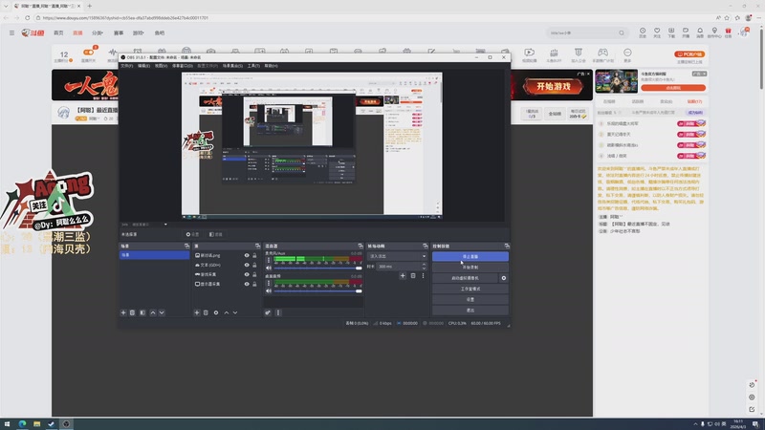This screenshot has width=765, height=430.
Task: Delete selected scene via Scenes panel trash icon
Action: click(132, 312)
